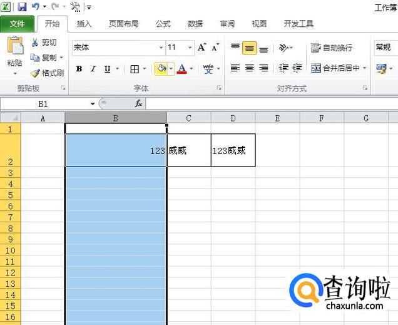Image resolution: width=398 pixels, height=325 pixels.
Task: Expand the underline style dropdown arrow
Action: (117, 68)
